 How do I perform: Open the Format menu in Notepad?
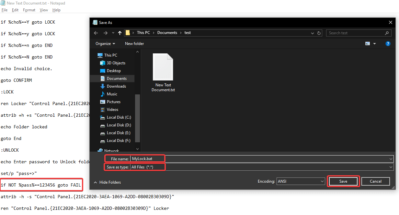coord(29,10)
